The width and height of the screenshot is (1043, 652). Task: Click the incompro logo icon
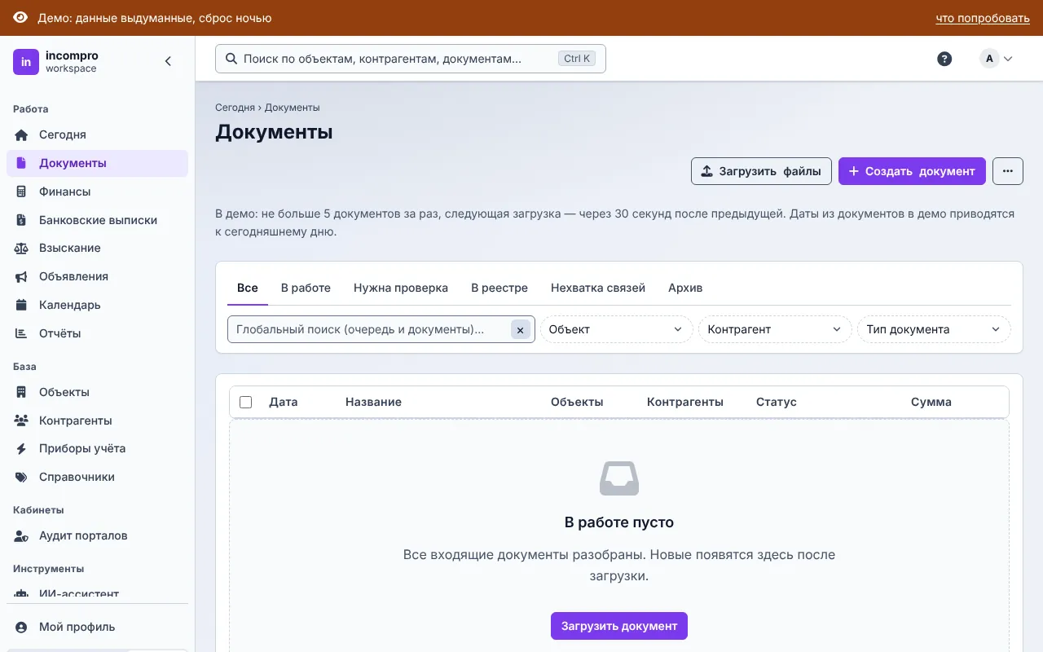click(x=26, y=62)
